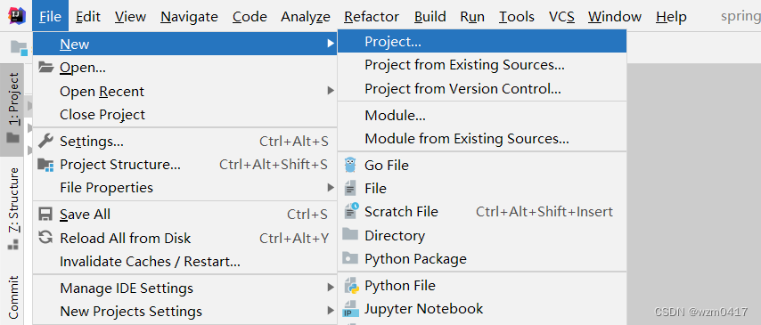Click the IntelliJ IDEA logo icon
761x325 pixels.
(16, 17)
